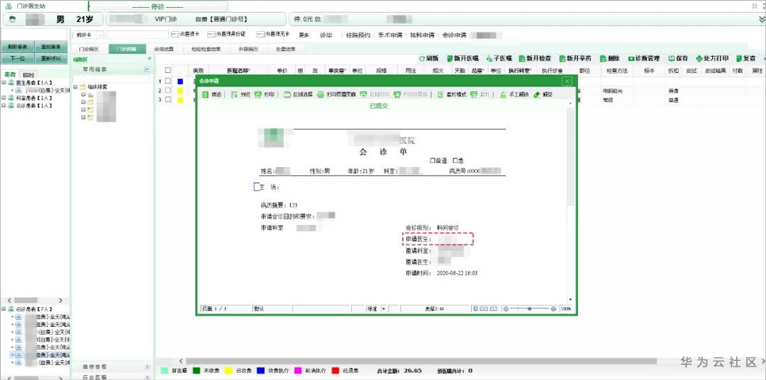Screen dimensions: 766x380
Task: Click the 解锁 eraser icon in dialog
Action: 537,95
